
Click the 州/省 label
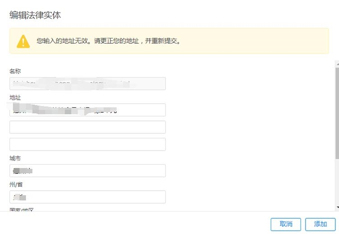pos(16,184)
